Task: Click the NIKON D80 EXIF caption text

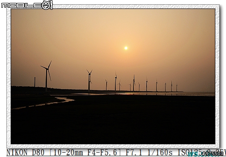Action: click(116, 153)
